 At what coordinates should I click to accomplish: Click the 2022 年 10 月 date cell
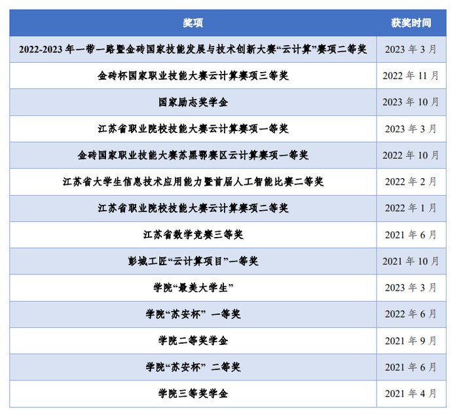(x=411, y=155)
